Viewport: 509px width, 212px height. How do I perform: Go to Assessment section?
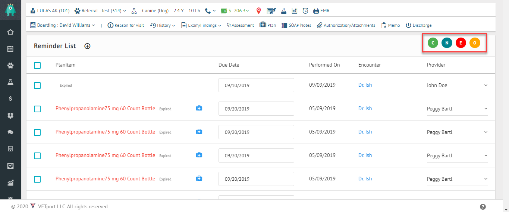(x=240, y=25)
